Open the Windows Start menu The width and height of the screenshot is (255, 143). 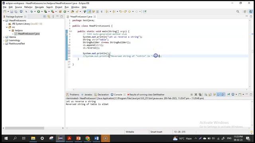click(6, 138)
